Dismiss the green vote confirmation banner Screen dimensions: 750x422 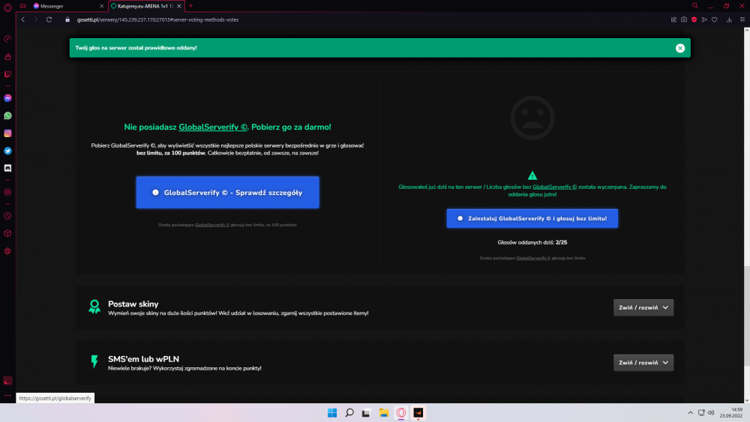[x=680, y=48]
